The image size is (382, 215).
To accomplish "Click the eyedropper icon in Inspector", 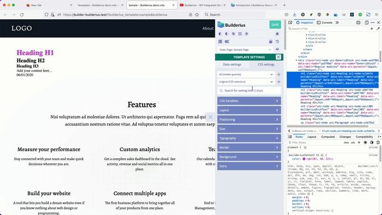I will pos(378,29).
